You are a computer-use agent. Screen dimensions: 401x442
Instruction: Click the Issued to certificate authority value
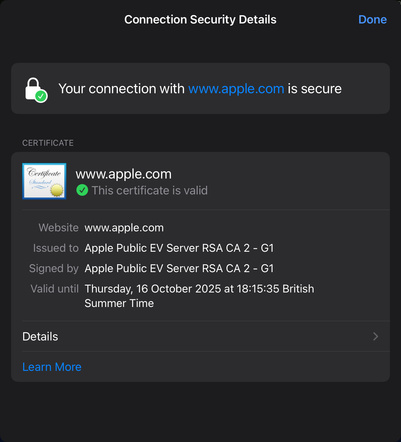click(x=179, y=248)
